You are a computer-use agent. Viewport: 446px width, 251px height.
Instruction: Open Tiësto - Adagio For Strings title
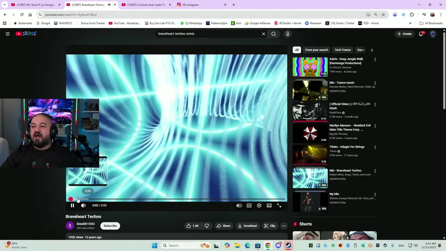[x=347, y=147]
